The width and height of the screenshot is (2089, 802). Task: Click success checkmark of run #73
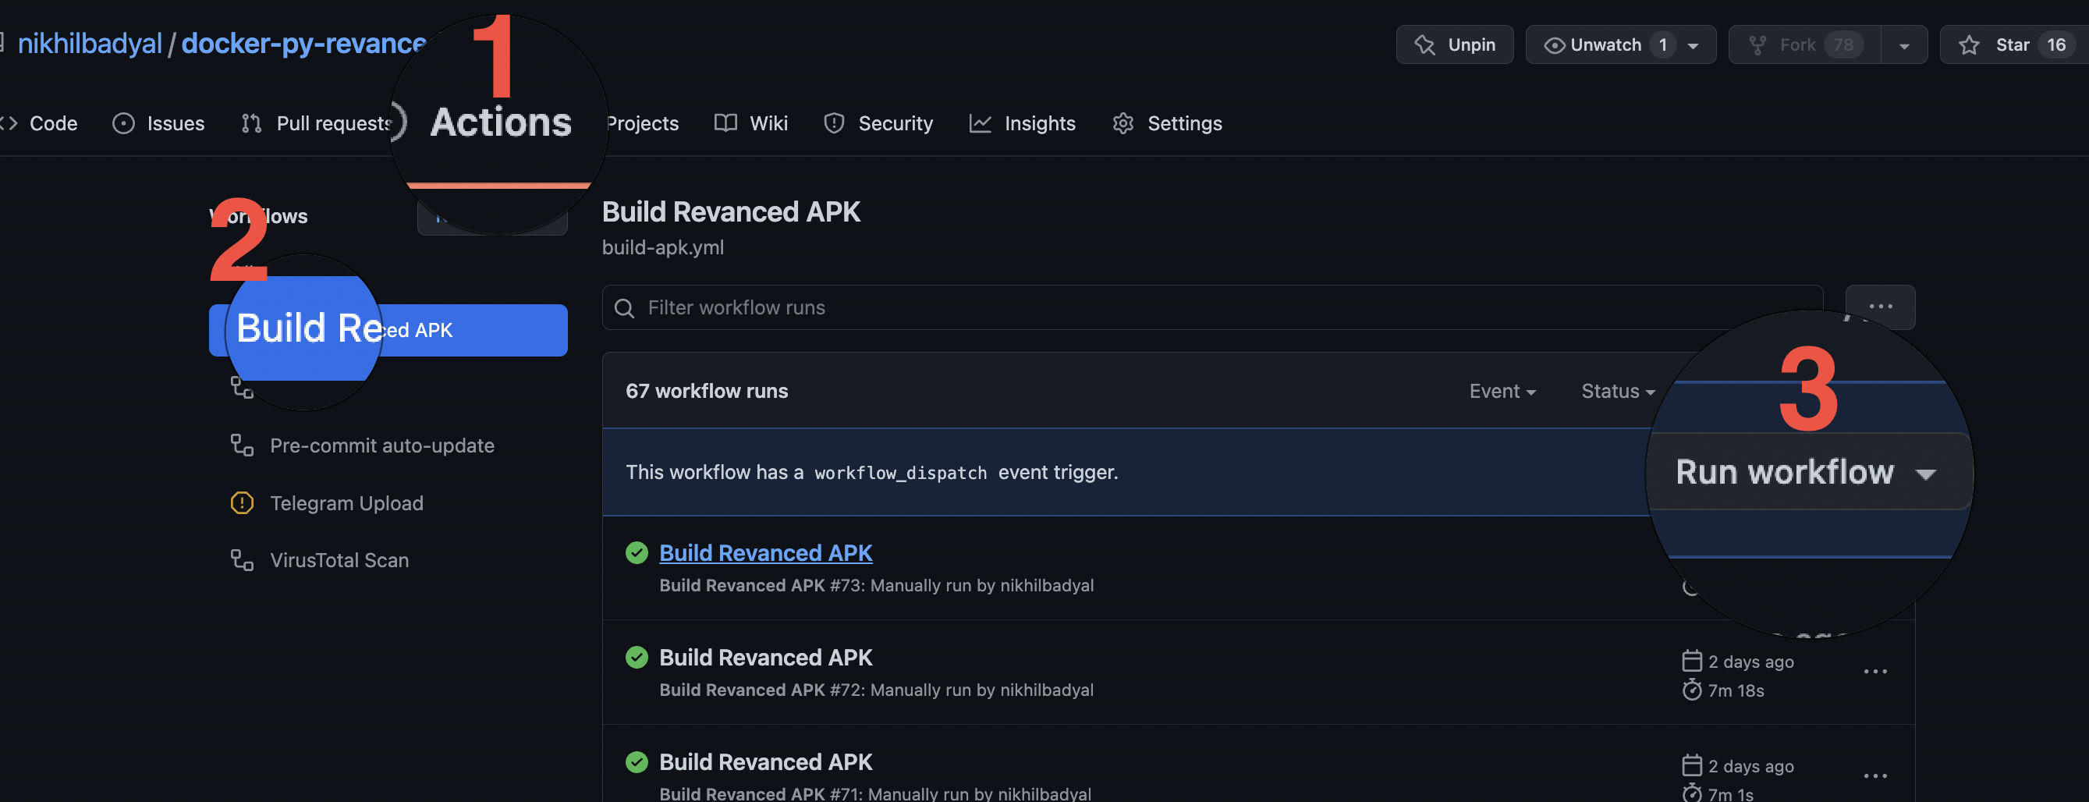click(x=637, y=553)
